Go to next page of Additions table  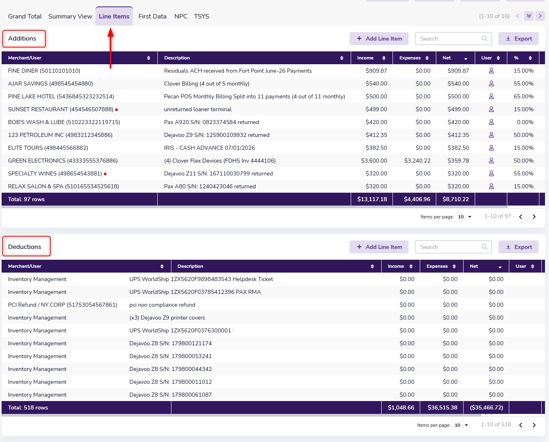click(x=534, y=217)
